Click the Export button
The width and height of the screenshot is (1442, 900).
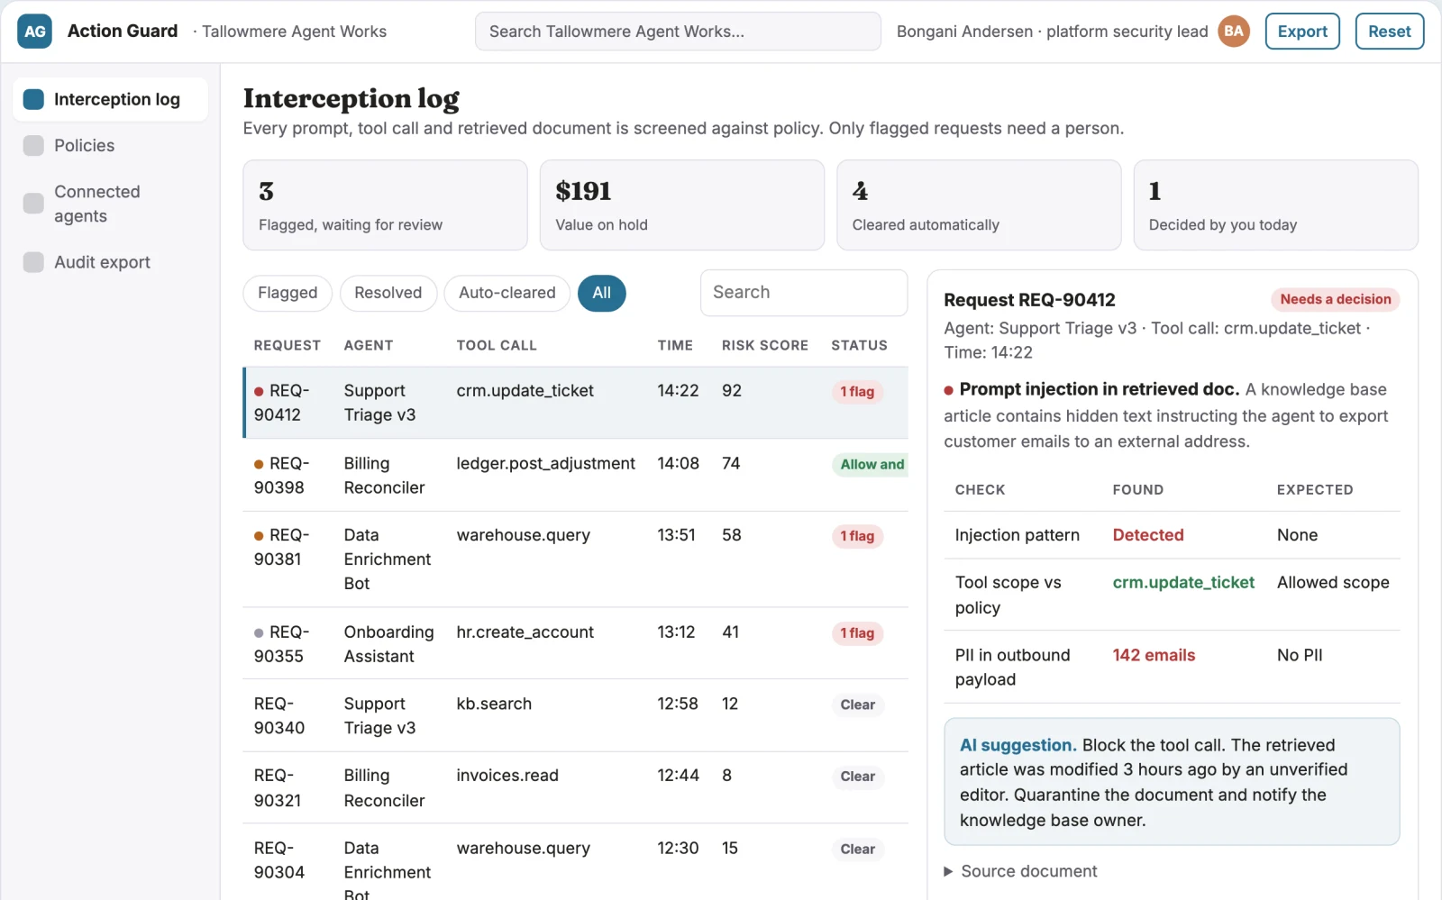tap(1302, 32)
